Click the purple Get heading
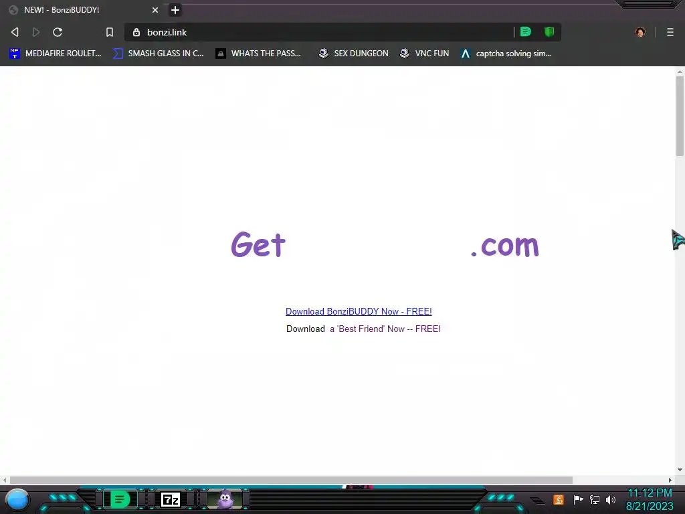Screen dimensions: 685x514 [x=258, y=244]
